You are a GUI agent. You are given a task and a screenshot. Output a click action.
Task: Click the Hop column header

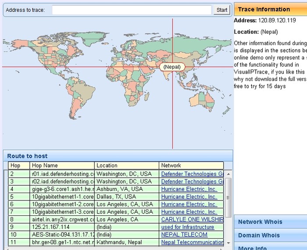pos(19,165)
